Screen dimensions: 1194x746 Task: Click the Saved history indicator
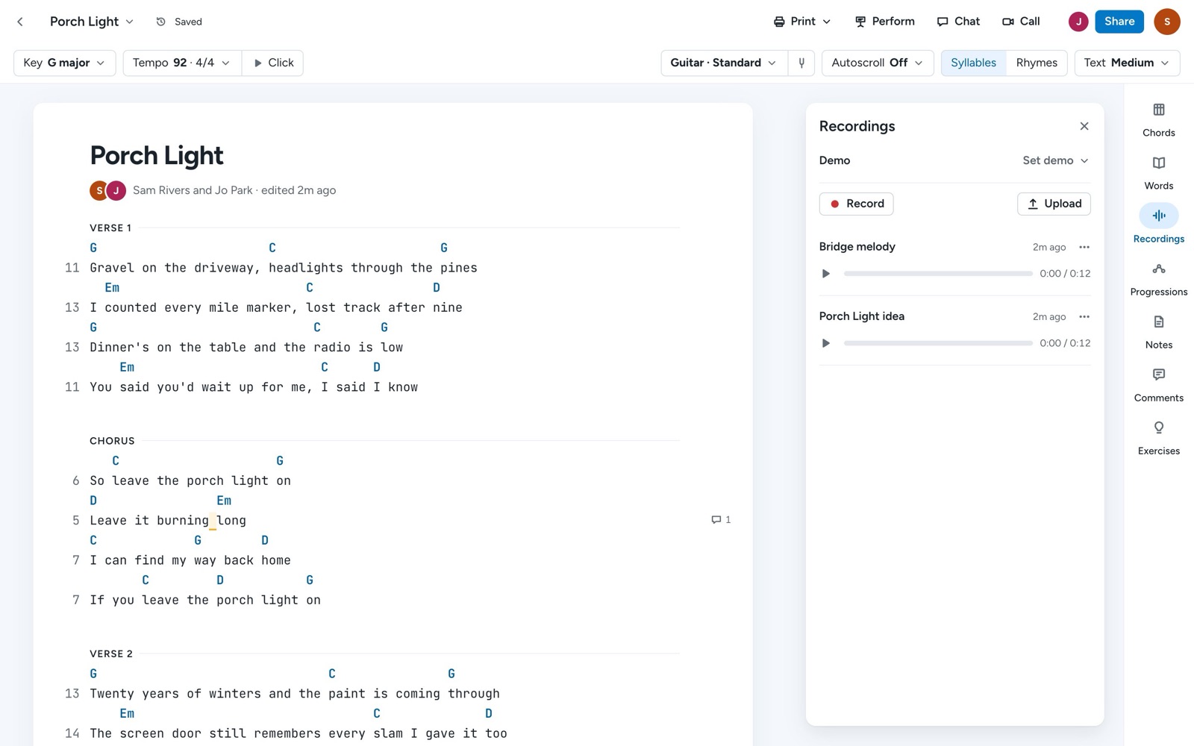point(179,22)
